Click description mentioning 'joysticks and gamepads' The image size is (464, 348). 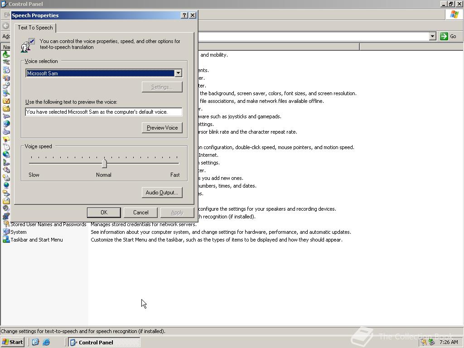[x=240, y=116]
